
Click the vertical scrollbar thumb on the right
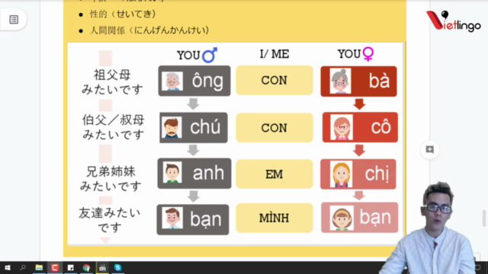(x=484, y=218)
